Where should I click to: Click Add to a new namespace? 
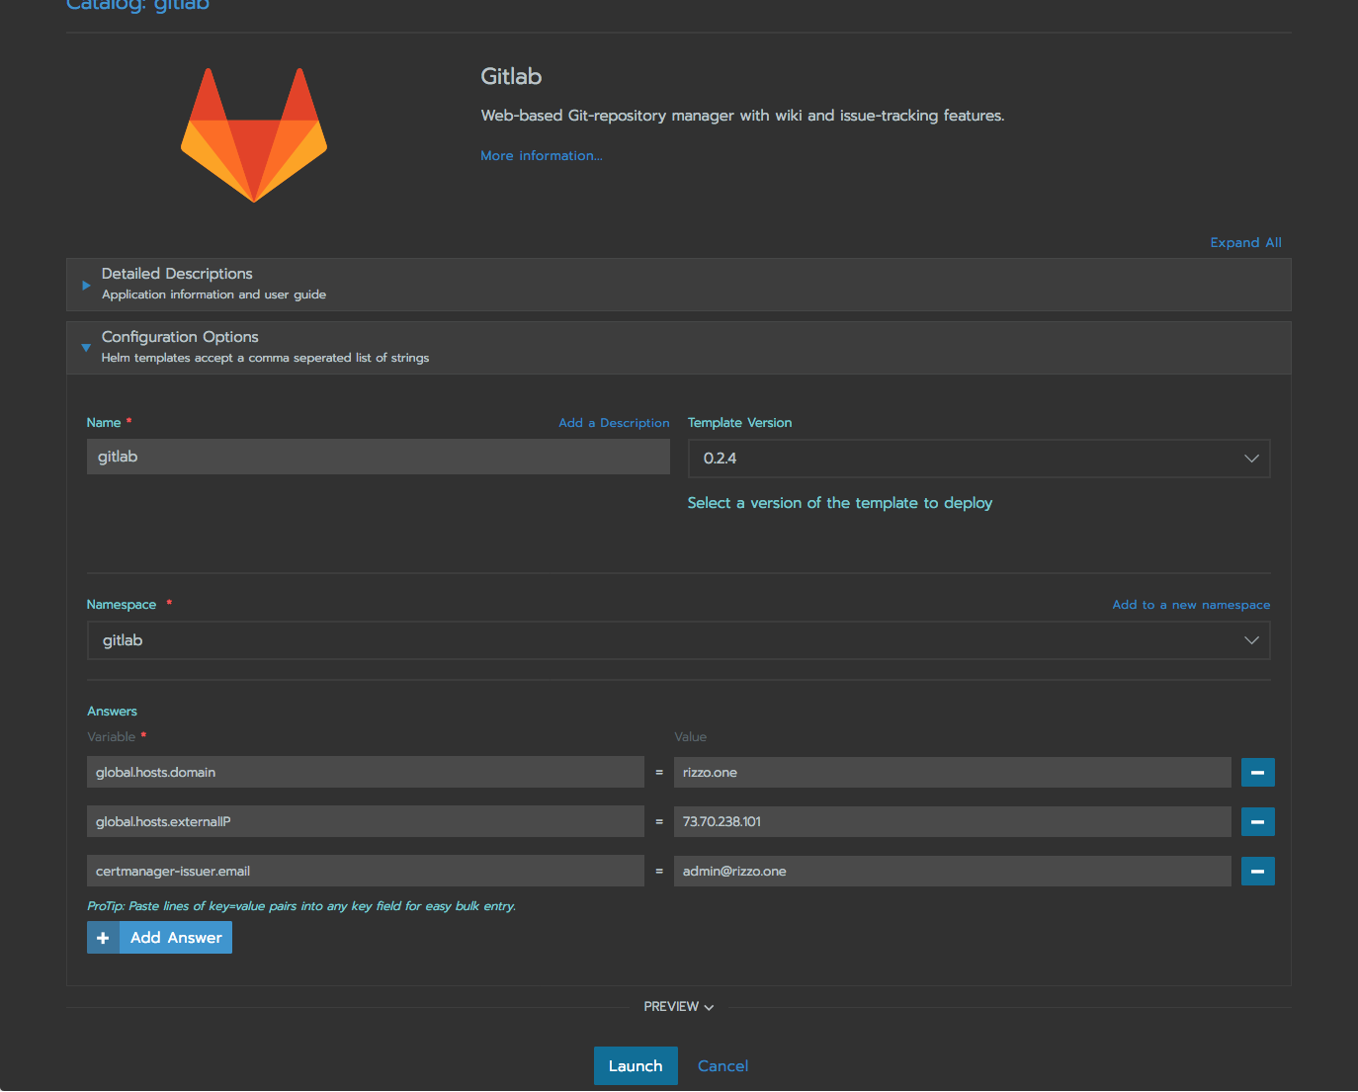click(x=1191, y=604)
